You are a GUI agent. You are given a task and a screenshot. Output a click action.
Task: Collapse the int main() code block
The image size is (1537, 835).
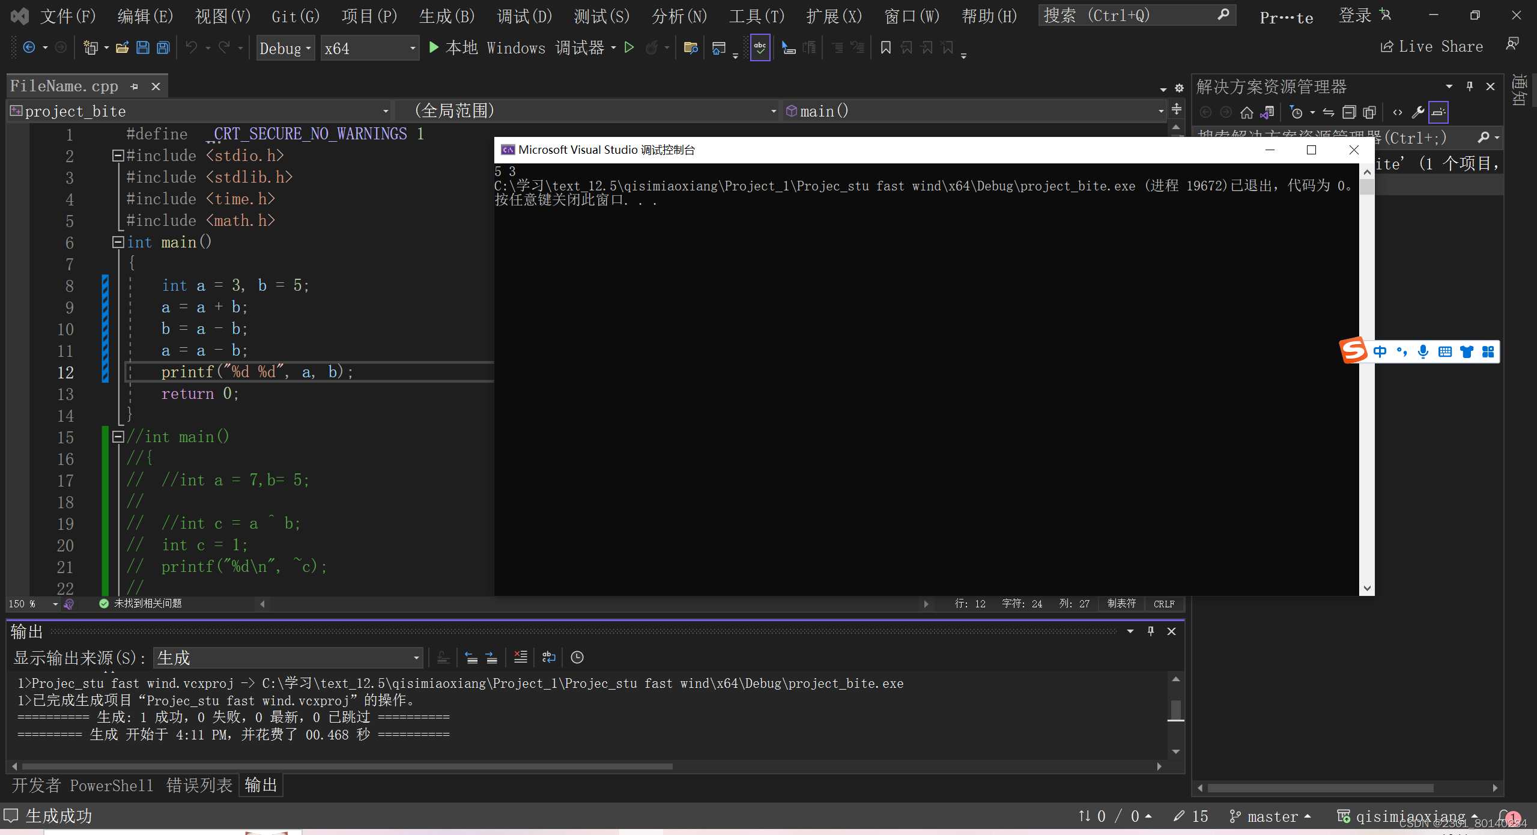point(118,242)
